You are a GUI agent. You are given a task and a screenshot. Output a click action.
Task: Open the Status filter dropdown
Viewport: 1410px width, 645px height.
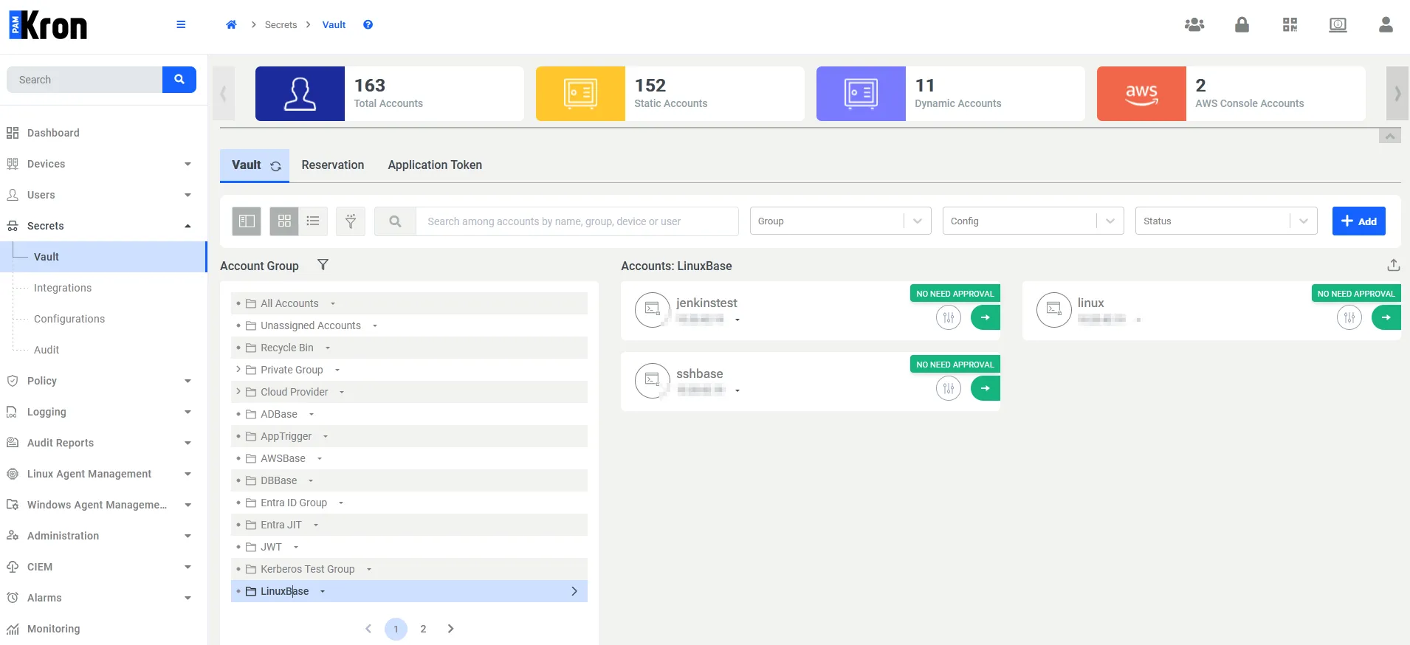(x=1226, y=221)
